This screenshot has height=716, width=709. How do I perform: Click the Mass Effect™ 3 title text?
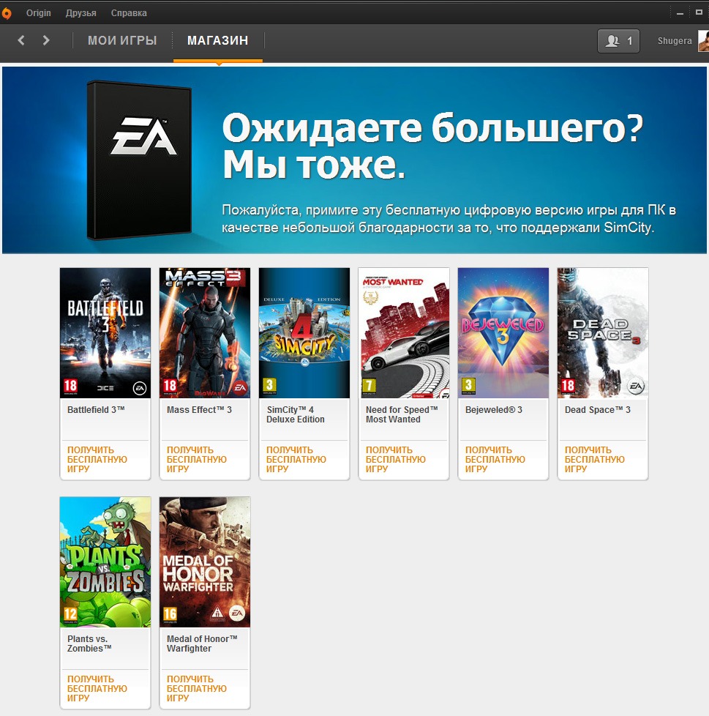(x=199, y=409)
